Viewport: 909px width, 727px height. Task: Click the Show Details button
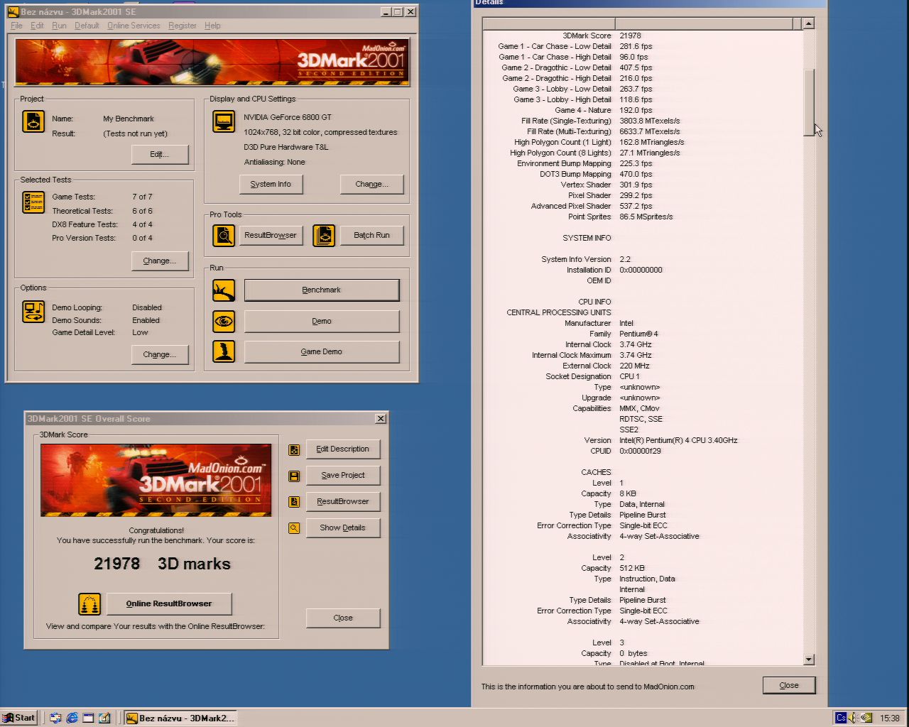tap(343, 528)
